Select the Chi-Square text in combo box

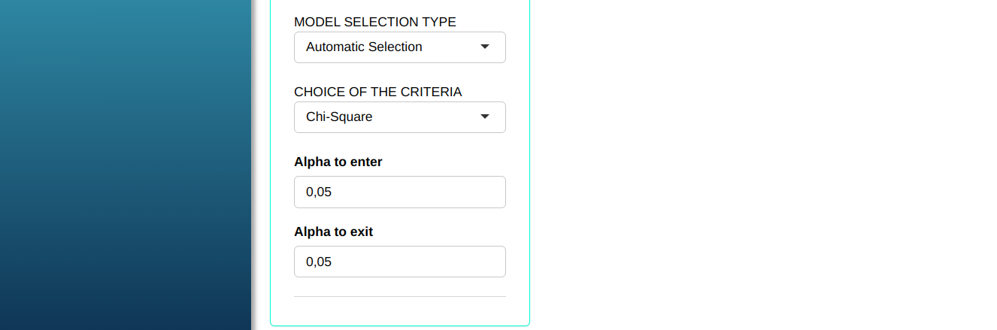[339, 117]
